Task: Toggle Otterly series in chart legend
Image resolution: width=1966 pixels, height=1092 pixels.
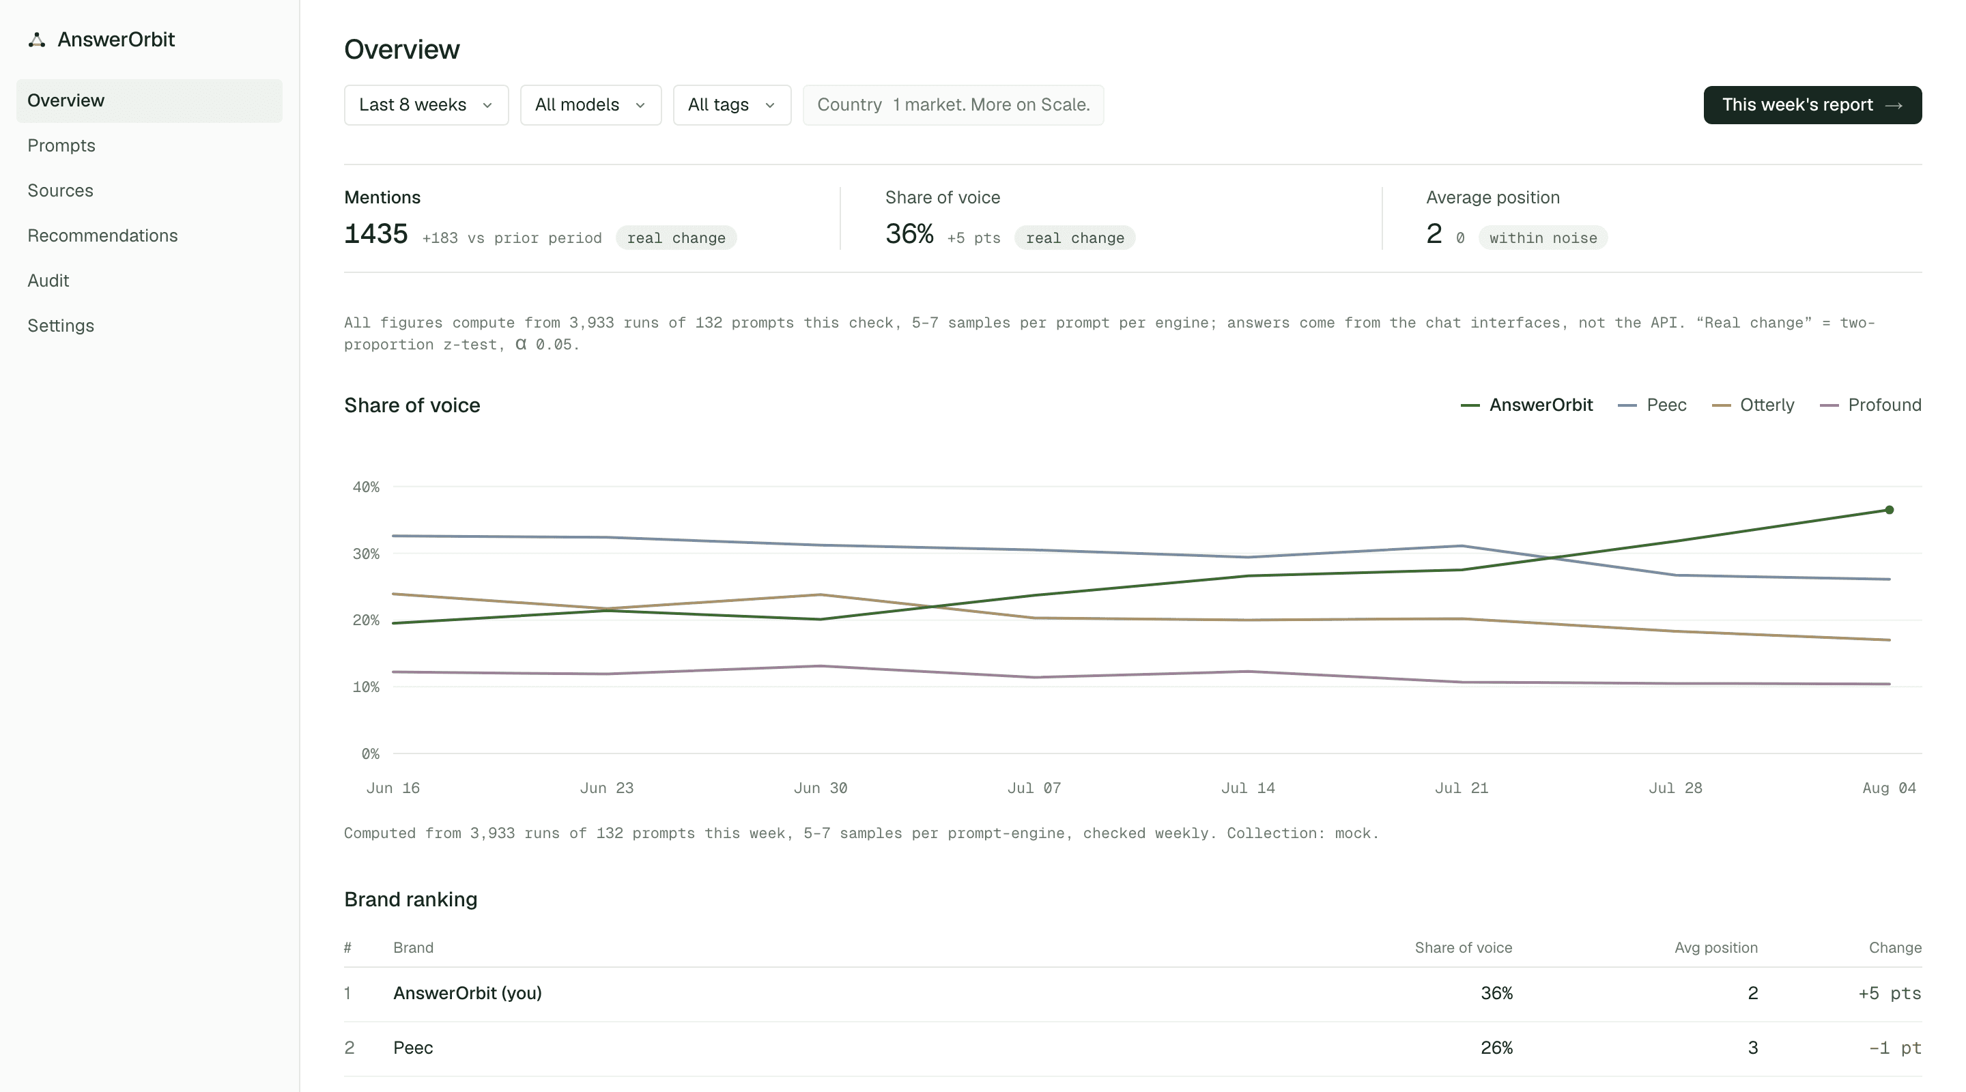Action: tap(1753, 405)
